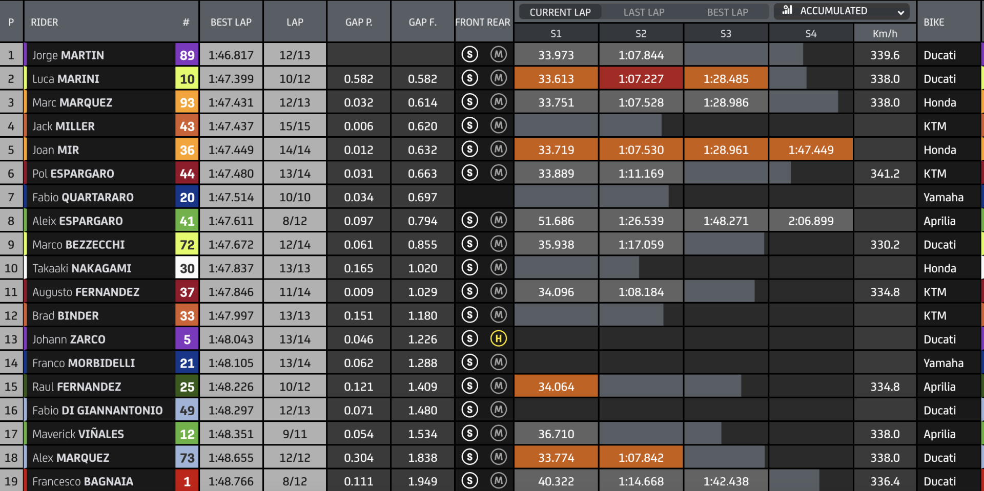Click the GAP P. column header
The width and height of the screenshot is (984, 491).
359,22
